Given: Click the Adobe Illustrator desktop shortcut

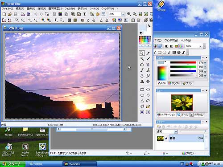Looking at the screenshot, I should coord(25,150).
